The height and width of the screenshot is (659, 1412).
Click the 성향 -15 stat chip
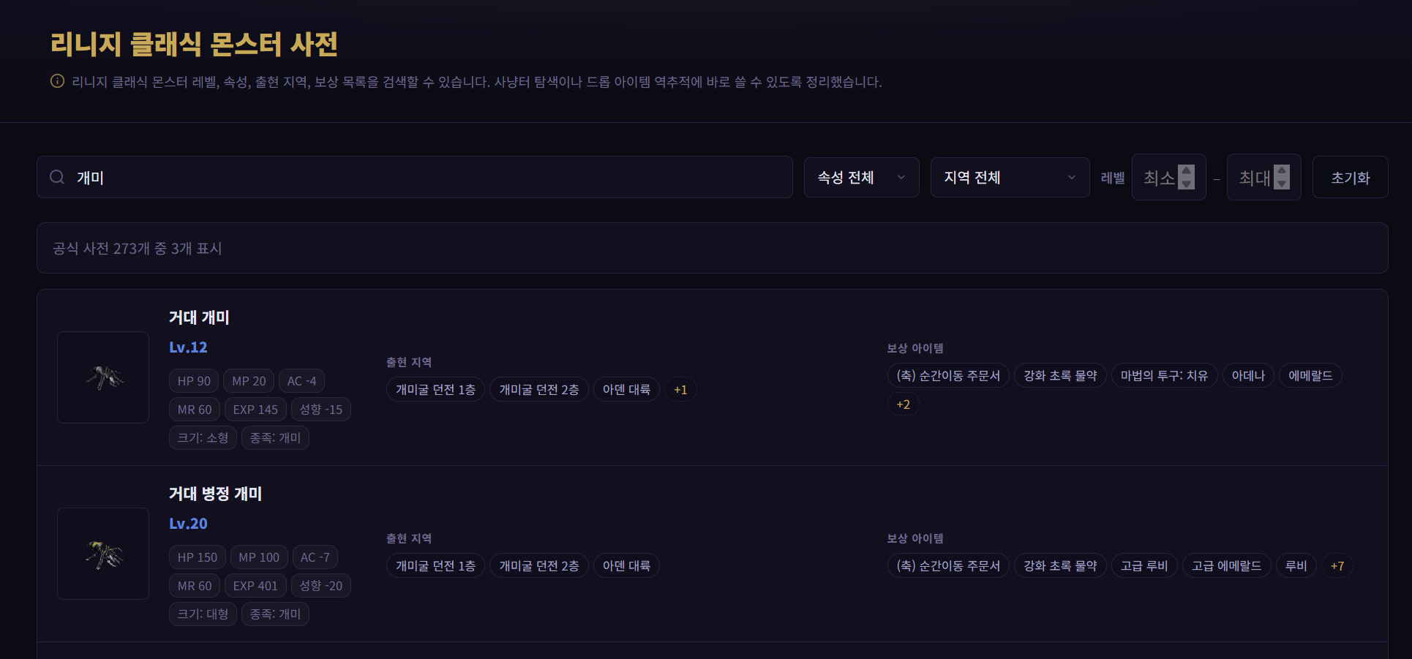coord(320,410)
